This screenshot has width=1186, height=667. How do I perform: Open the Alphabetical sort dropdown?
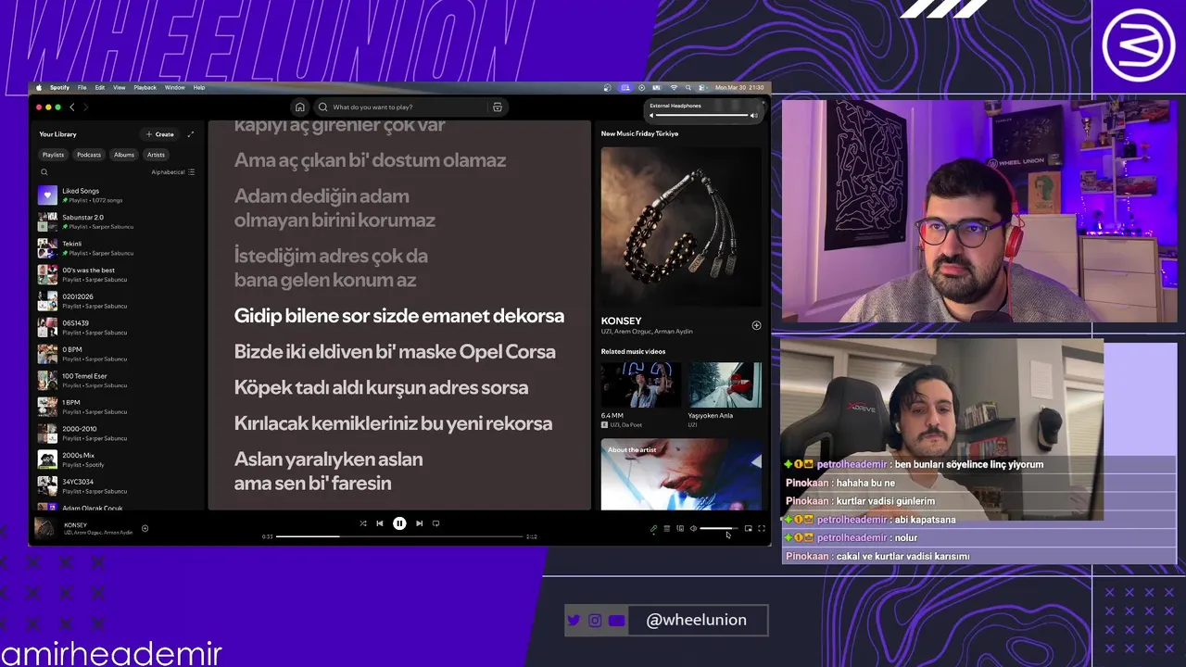coord(173,172)
